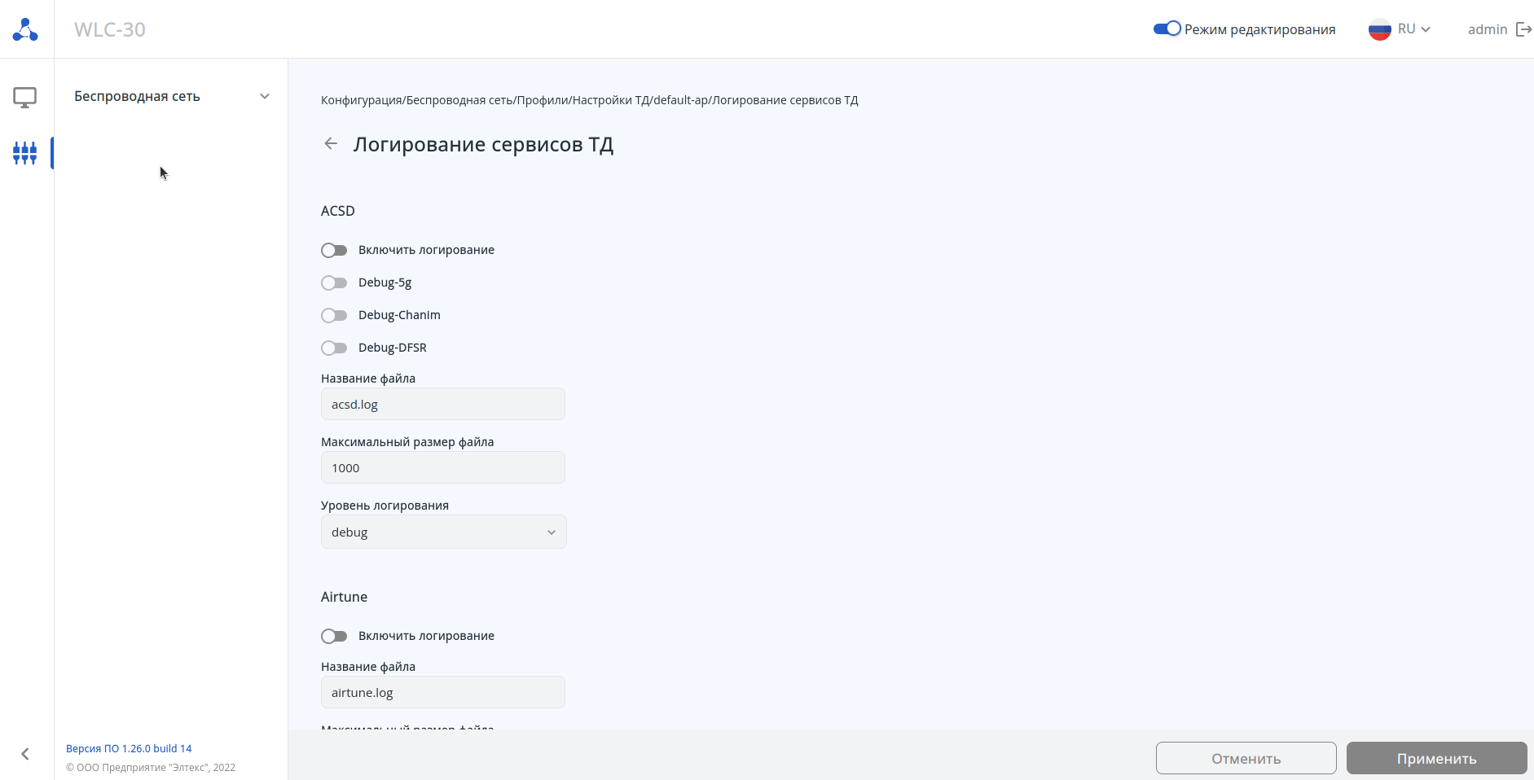The height and width of the screenshot is (780, 1534).
Task: Enable Airtune logging toggle
Action: click(x=334, y=636)
